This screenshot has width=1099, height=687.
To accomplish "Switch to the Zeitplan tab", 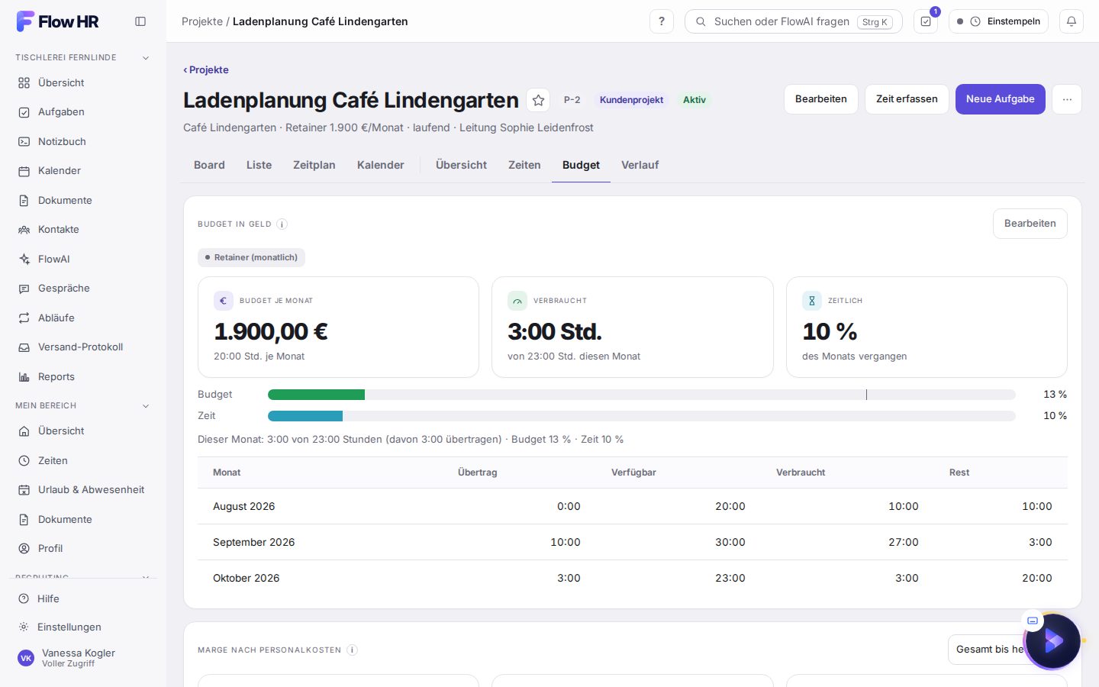I will pyautogui.click(x=314, y=165).
